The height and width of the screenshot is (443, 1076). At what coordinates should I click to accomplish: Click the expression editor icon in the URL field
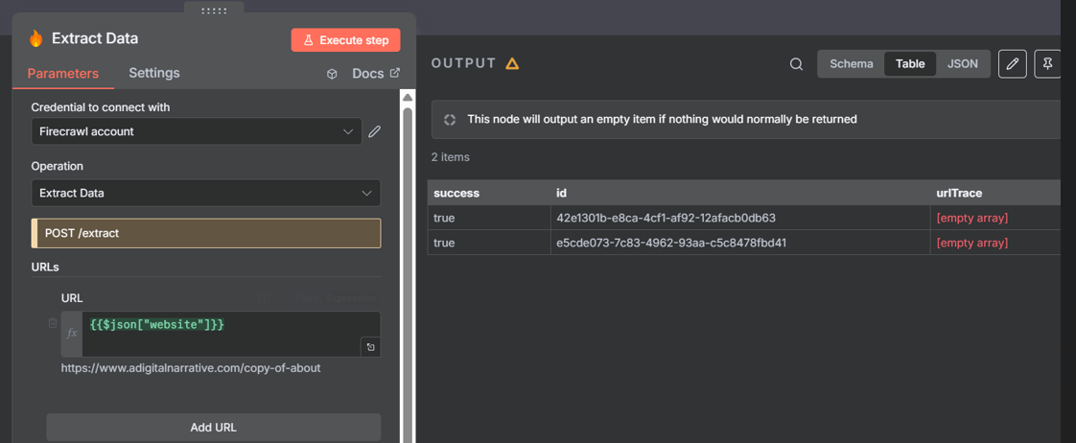tap(370, 347)
